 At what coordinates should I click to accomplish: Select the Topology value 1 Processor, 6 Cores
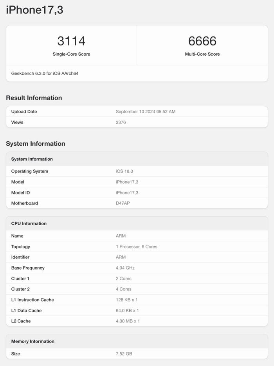pos(137,246)
